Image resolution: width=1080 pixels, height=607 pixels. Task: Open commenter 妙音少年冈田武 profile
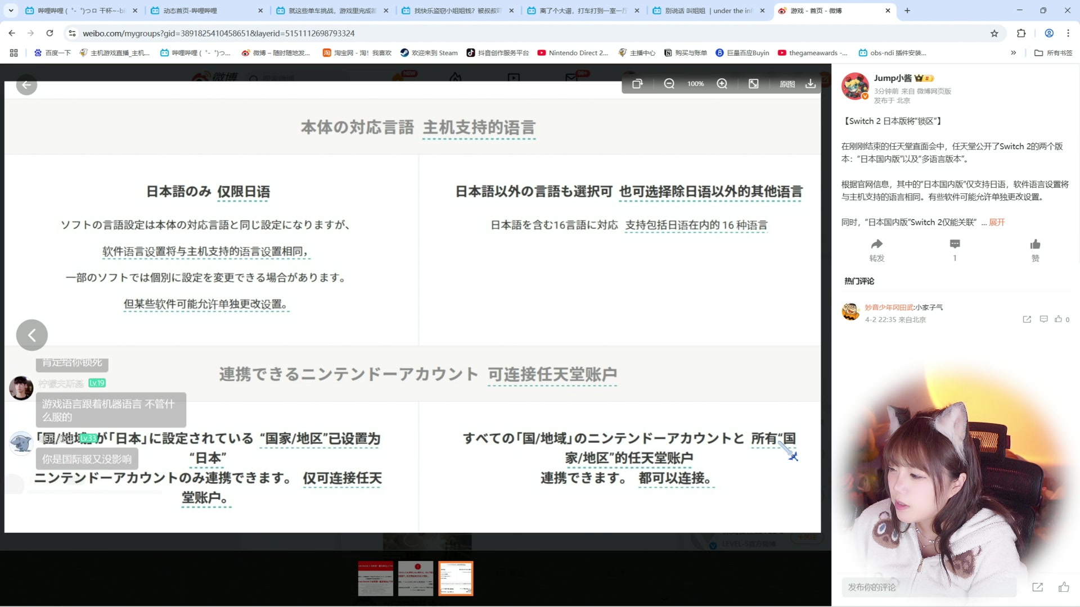(x=889, y=307)
